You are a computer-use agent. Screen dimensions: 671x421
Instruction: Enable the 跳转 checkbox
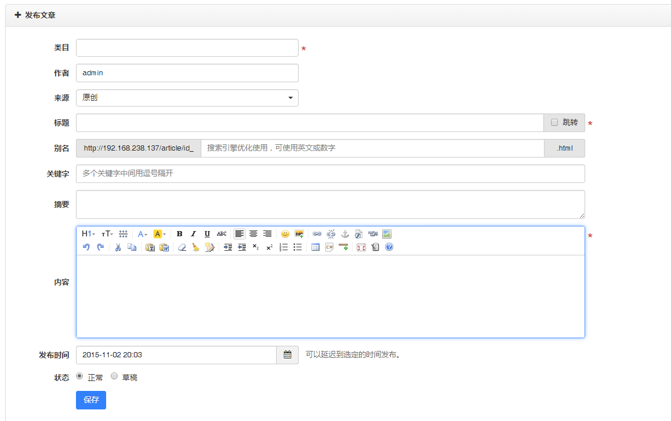pyautogui.click(x=554, y=122)
